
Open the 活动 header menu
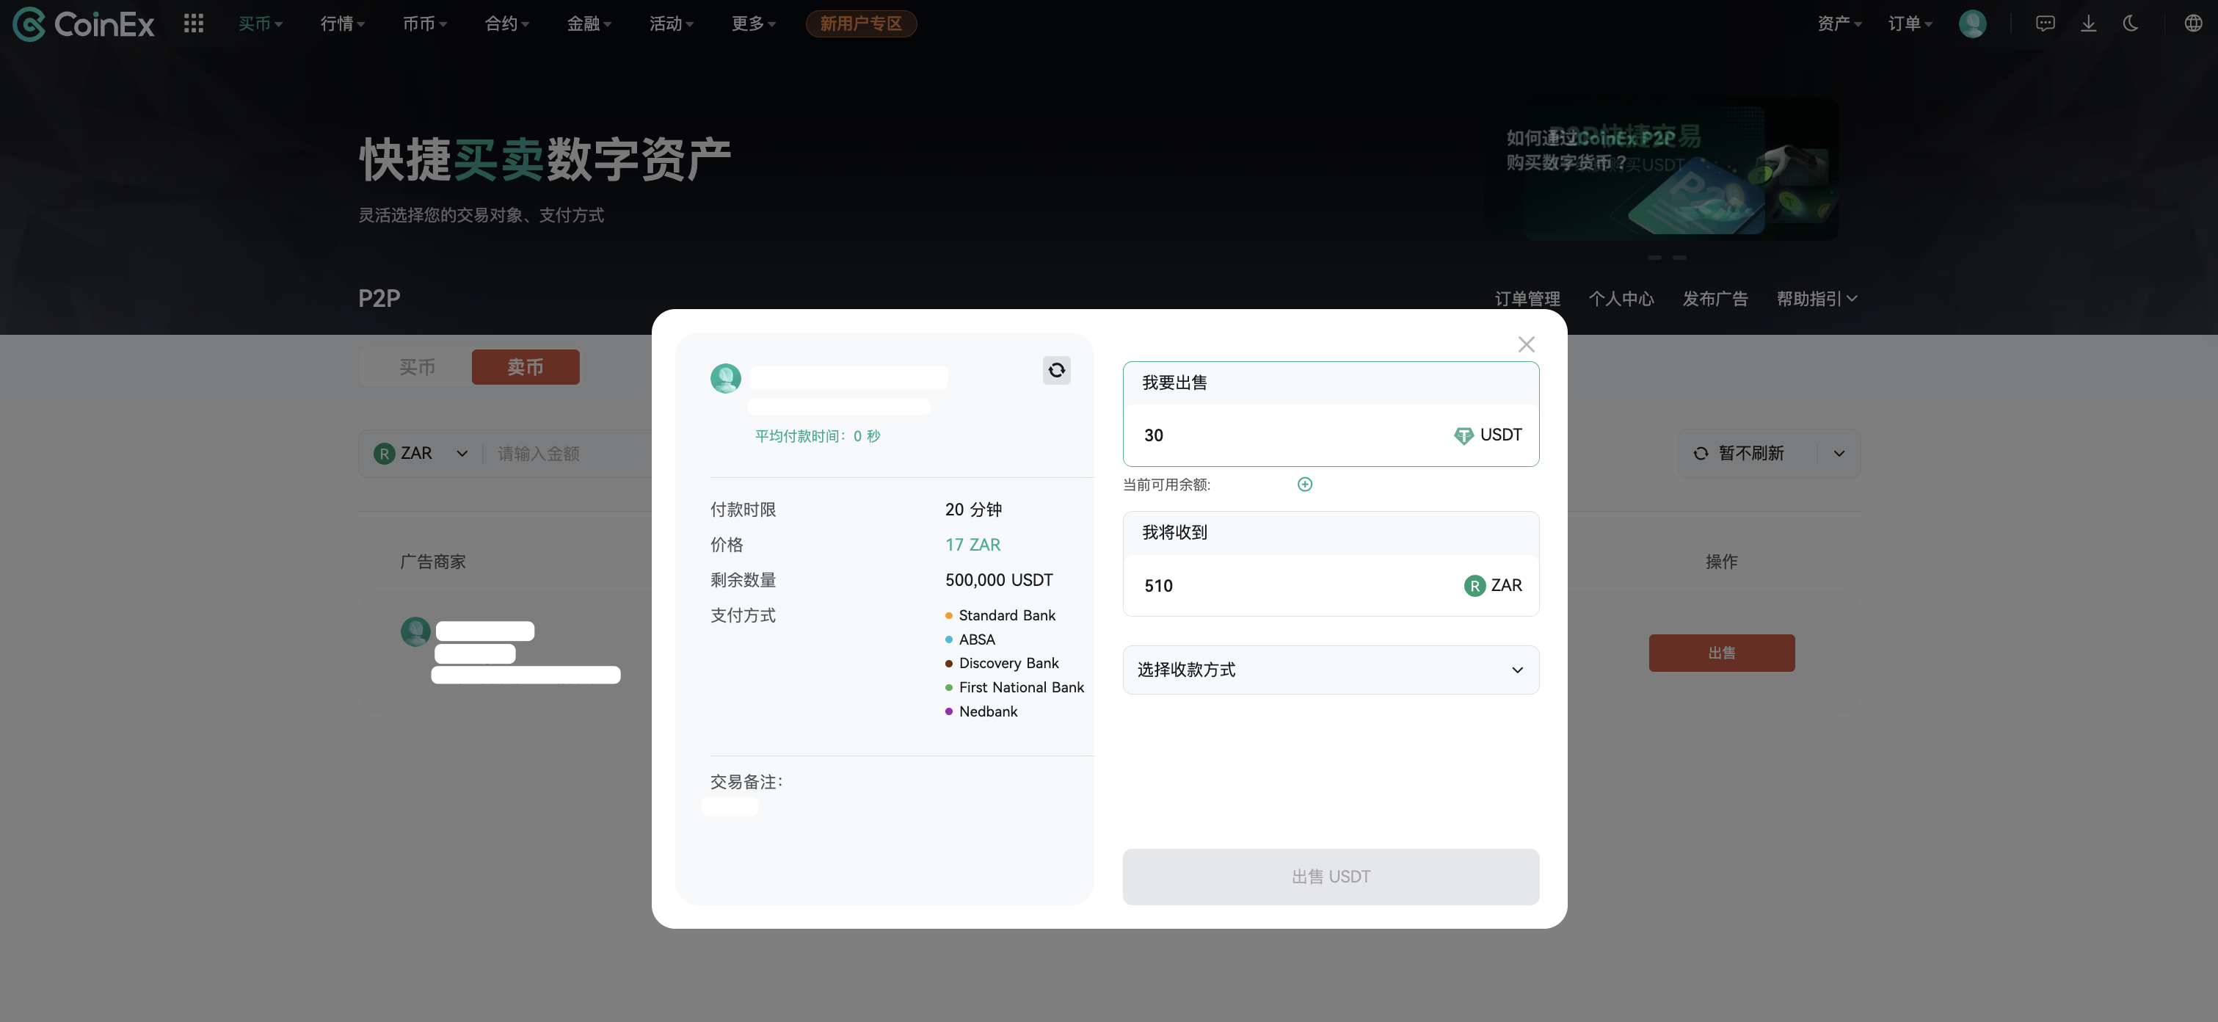point(671,23)
